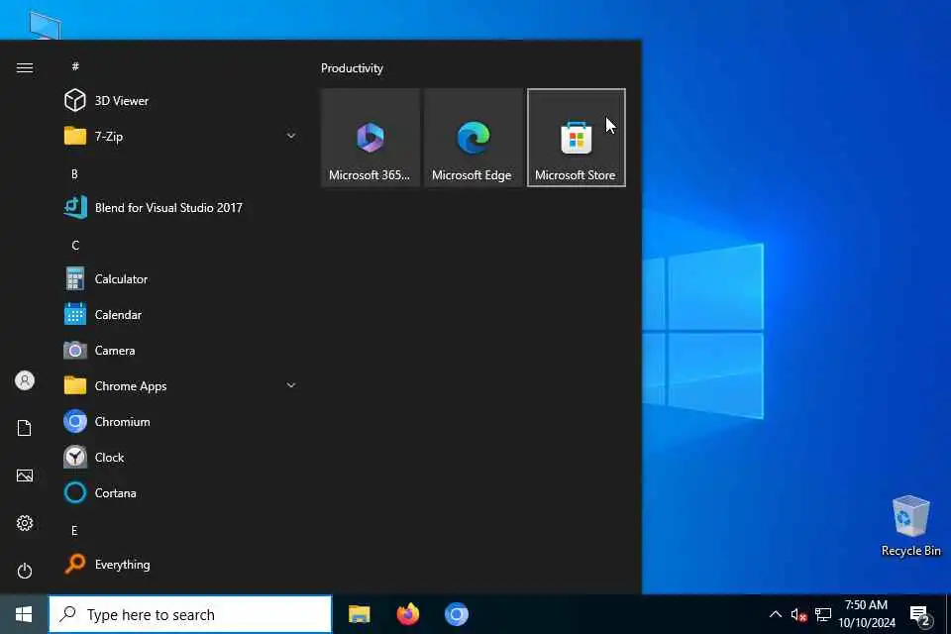Open the Calendar app

click(180, 315)
